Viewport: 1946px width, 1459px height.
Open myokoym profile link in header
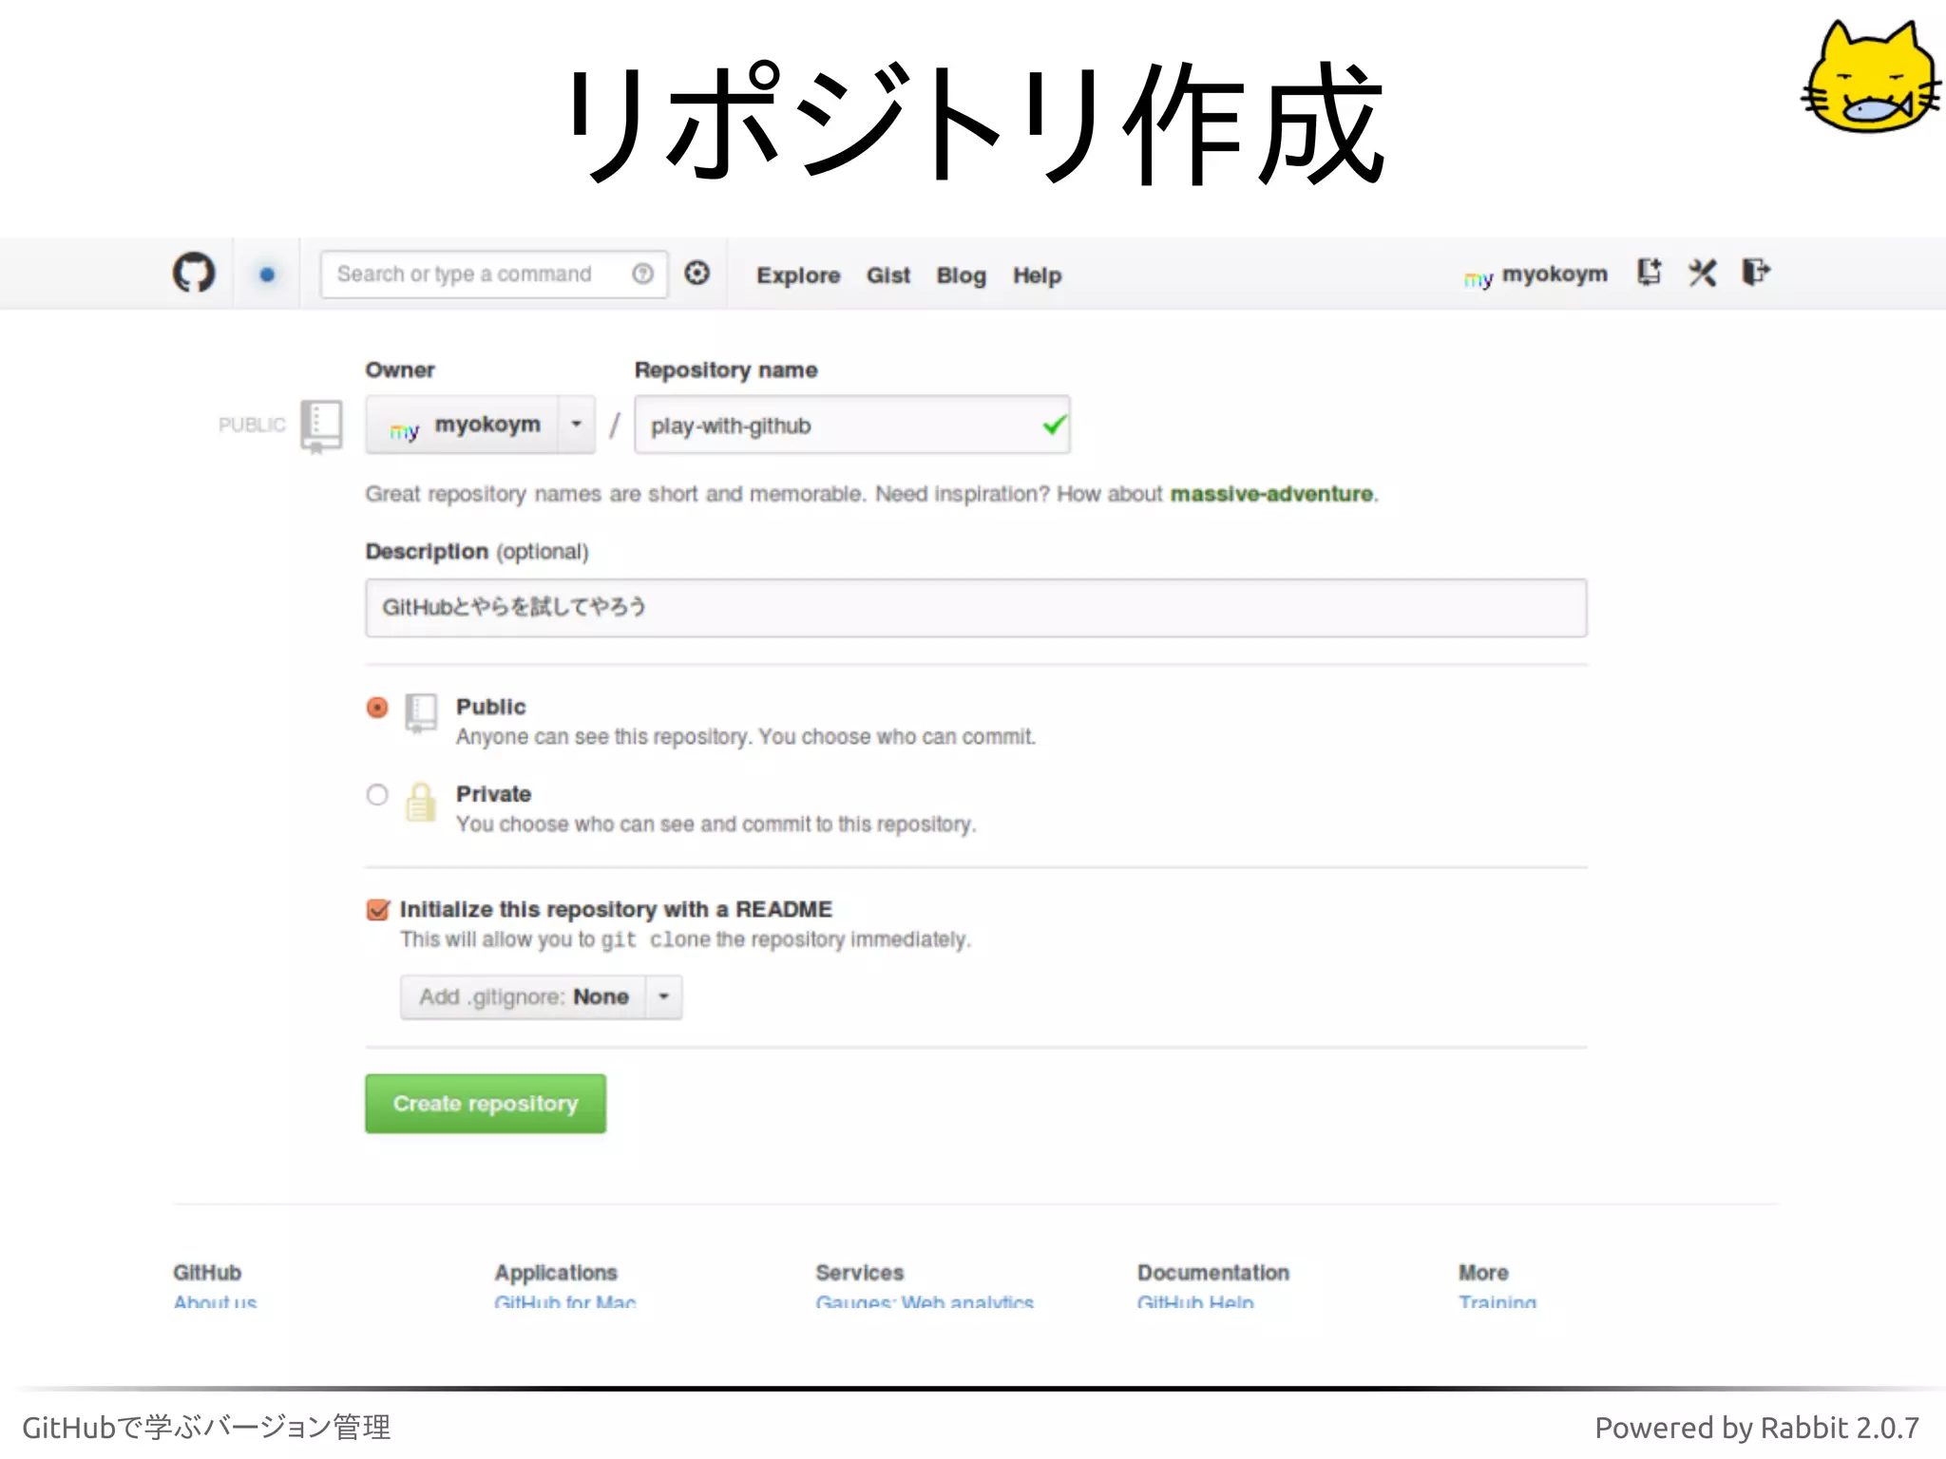coord(1555,275)
